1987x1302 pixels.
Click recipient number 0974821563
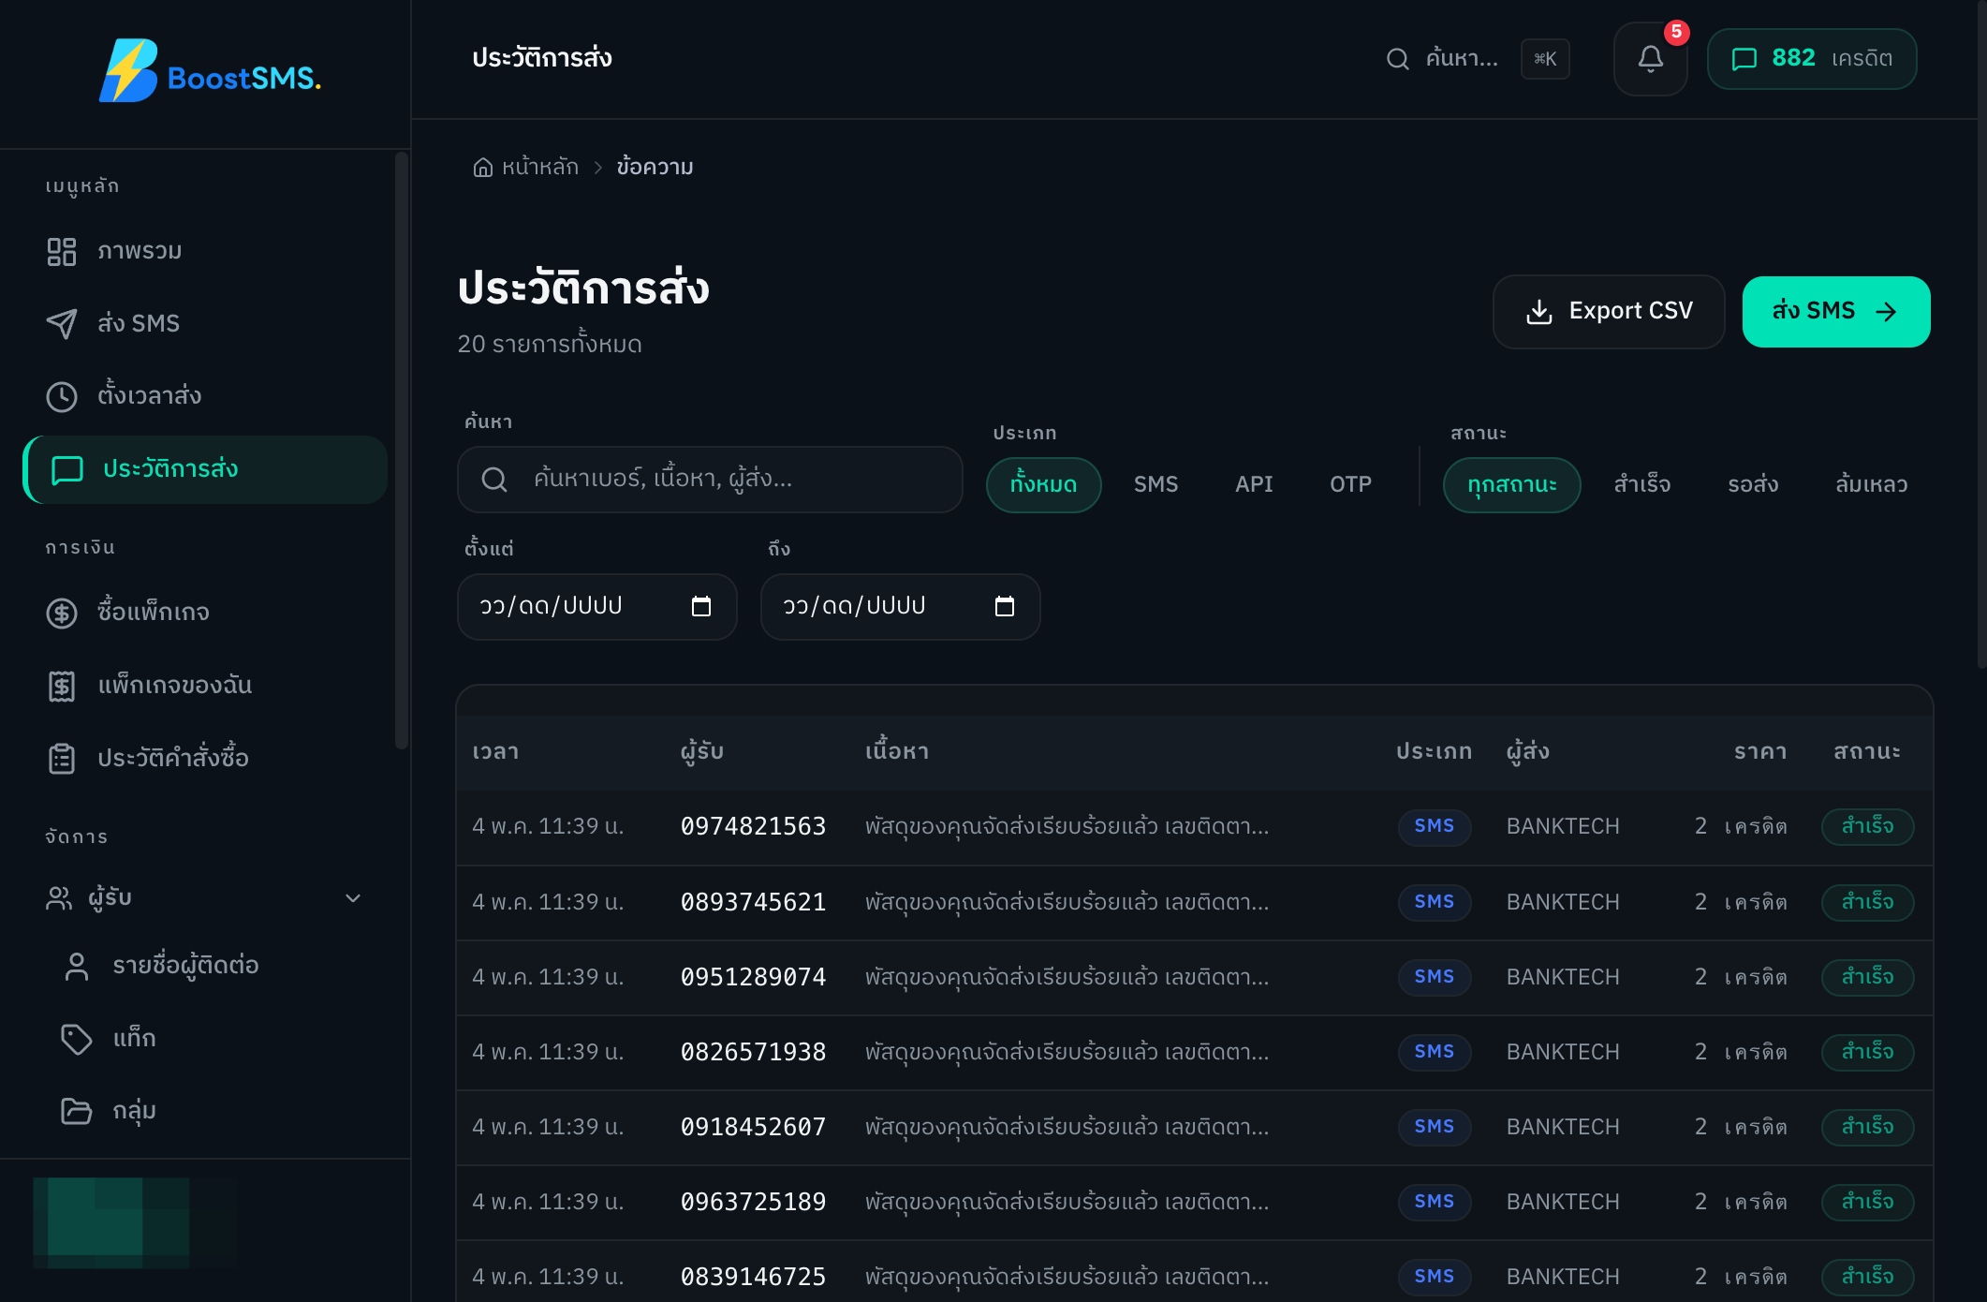pyautogui.click(x=753, y=827)
